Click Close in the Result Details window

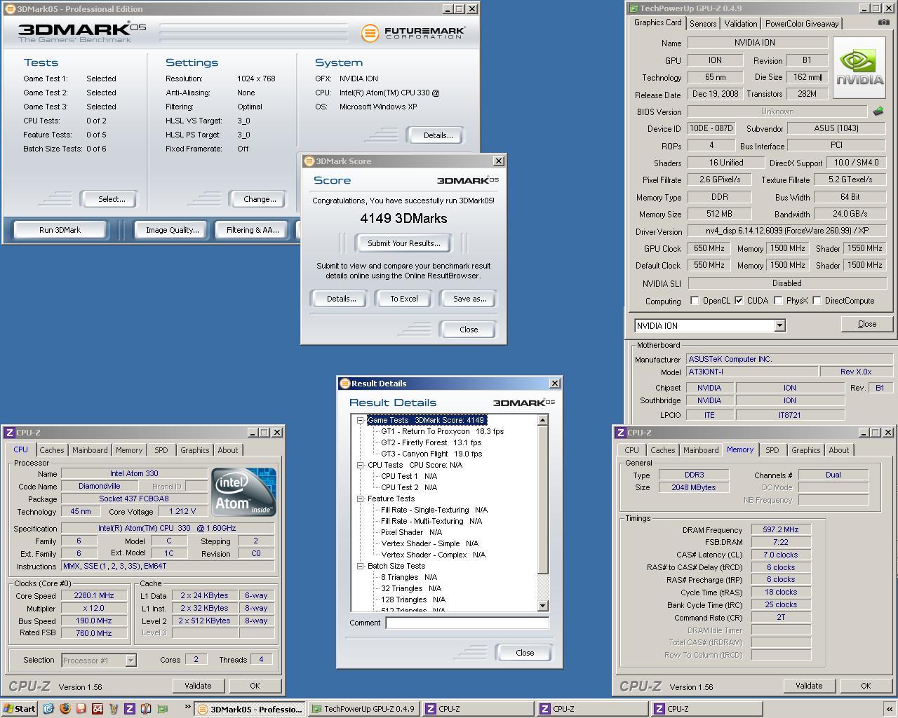pyautogui.click(x=525, y=653)
